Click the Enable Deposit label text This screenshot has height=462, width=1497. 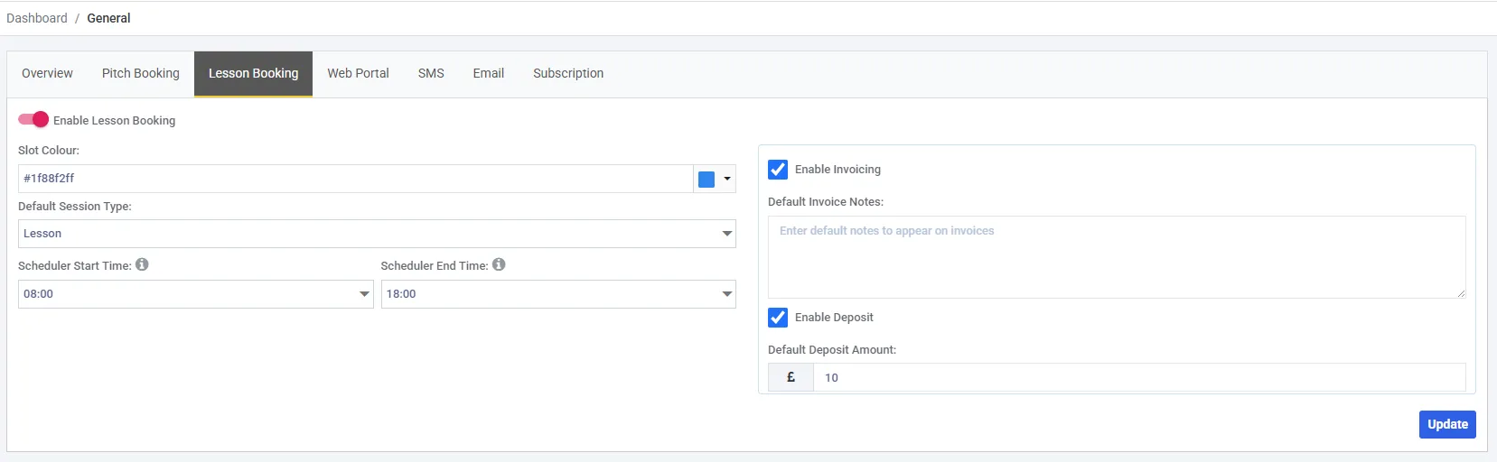pos(834,317)
